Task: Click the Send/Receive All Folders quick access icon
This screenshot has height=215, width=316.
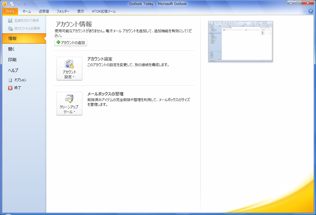Action: [12, 4]
